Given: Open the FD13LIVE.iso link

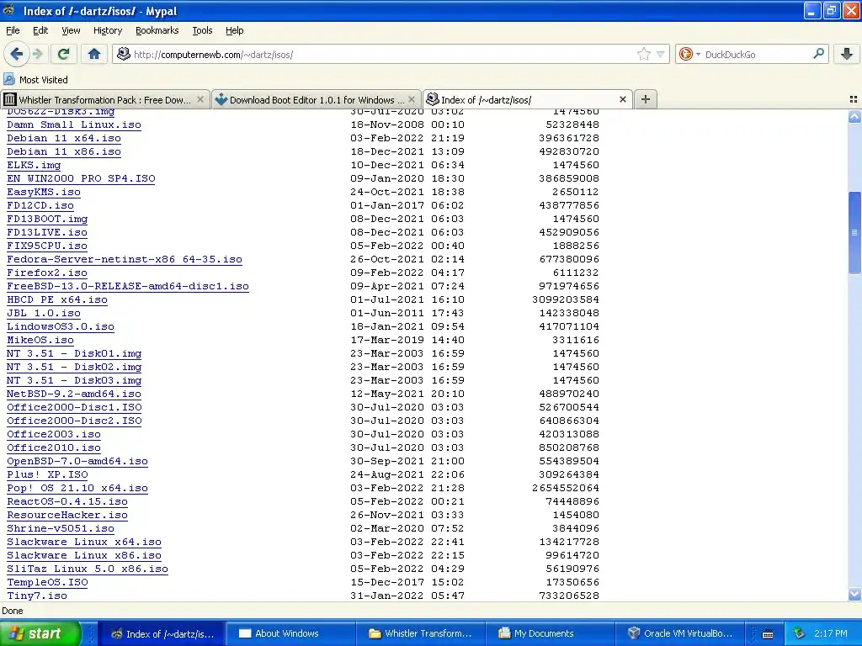Looking at the screenshot, I should [x=47, y=232].
